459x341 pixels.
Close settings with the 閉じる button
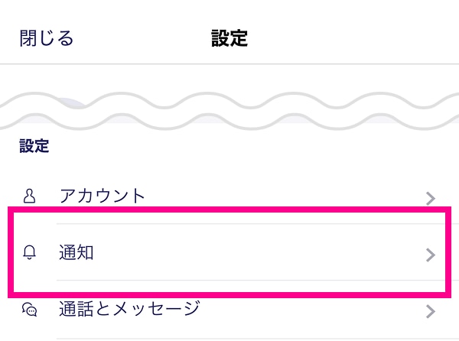(x=46, y=38)
